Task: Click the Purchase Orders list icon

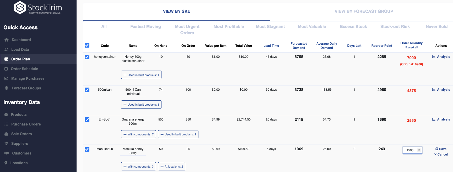Action: [x=6, y=124]
